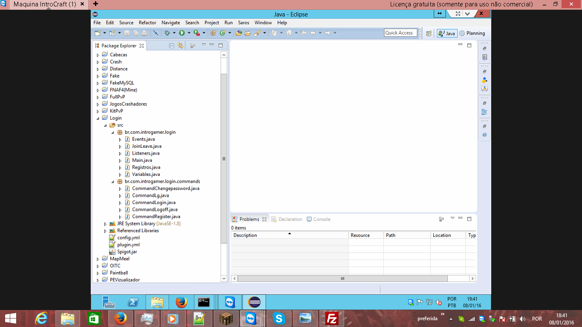Click the Next Annotation icon

274,33
